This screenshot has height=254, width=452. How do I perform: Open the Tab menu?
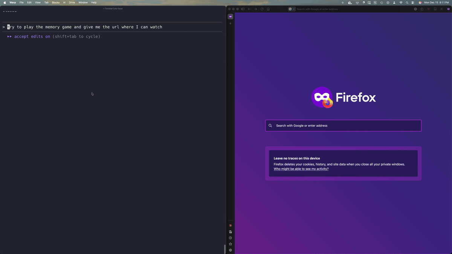[46, 3]
